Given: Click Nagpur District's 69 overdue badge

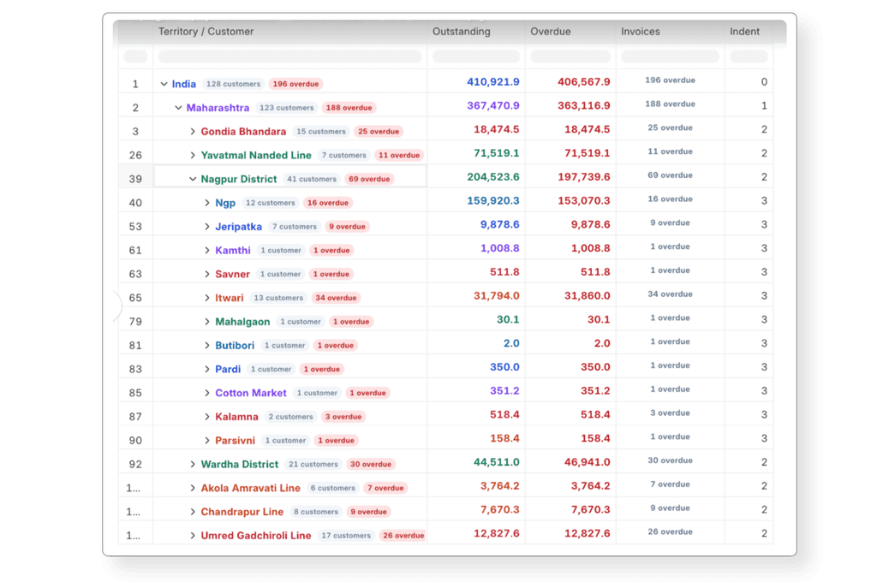Looking at the screenshot, I should pyautogui.click(x=369, y=179).
